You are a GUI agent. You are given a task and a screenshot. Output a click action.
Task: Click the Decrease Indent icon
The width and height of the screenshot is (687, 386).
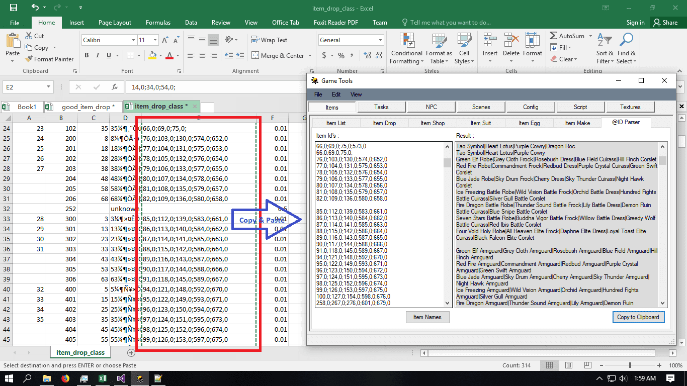click(x=228, y=56)
